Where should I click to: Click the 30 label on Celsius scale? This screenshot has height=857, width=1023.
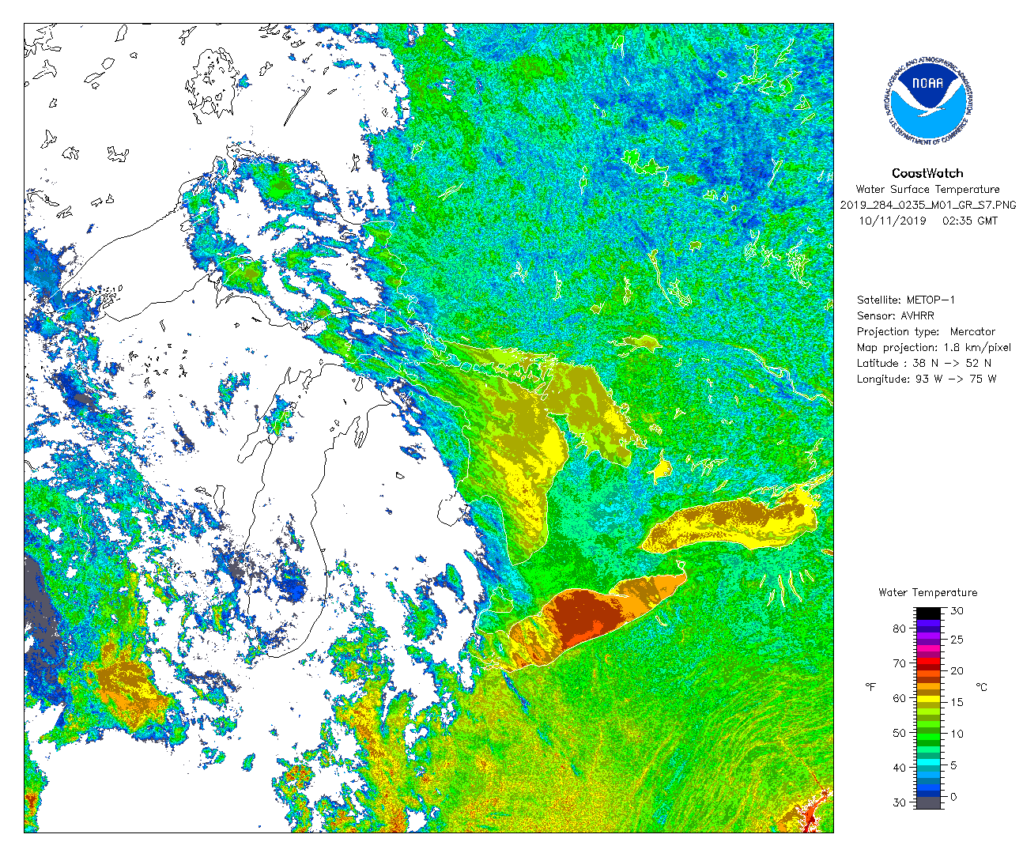(957, 611)
